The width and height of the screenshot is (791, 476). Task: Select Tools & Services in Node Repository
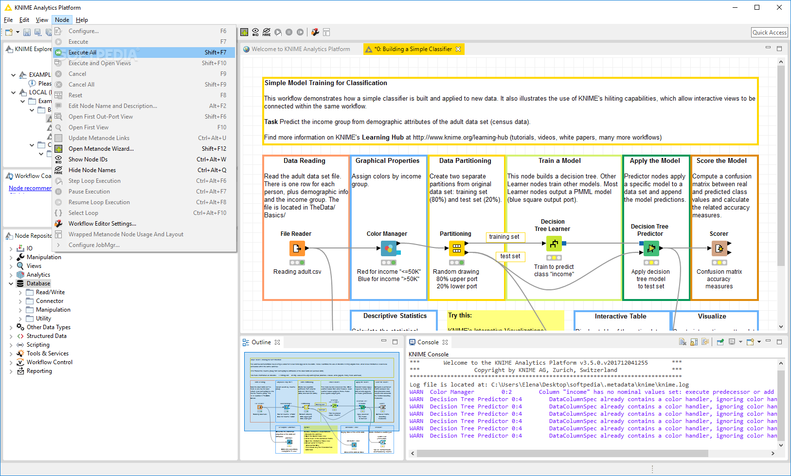point(48,353)
